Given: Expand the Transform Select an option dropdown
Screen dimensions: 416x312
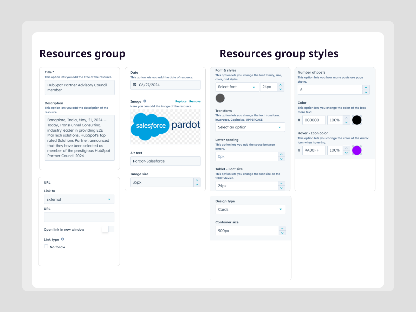Looking at the screenshot, I should coord(250,127).
